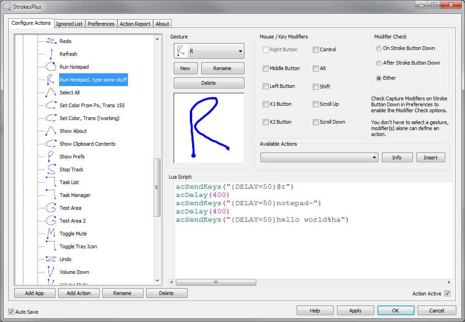
Task: Toggle the Auto Save checkbox
Action: (x=11, y=312)
